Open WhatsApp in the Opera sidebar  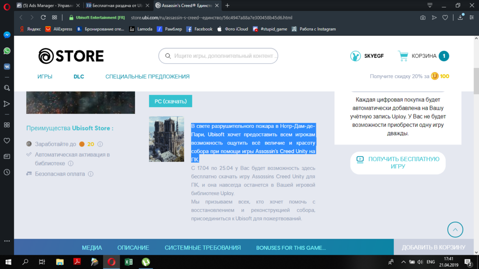(x=7, y=51)
